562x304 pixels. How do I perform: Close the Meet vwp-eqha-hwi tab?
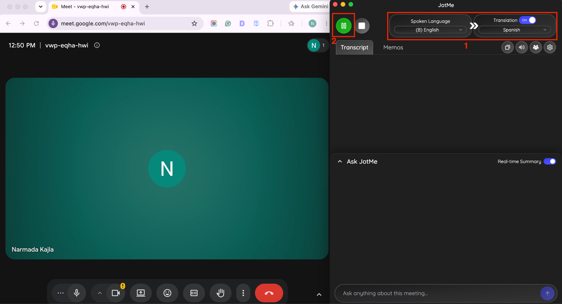pos(133,7)
